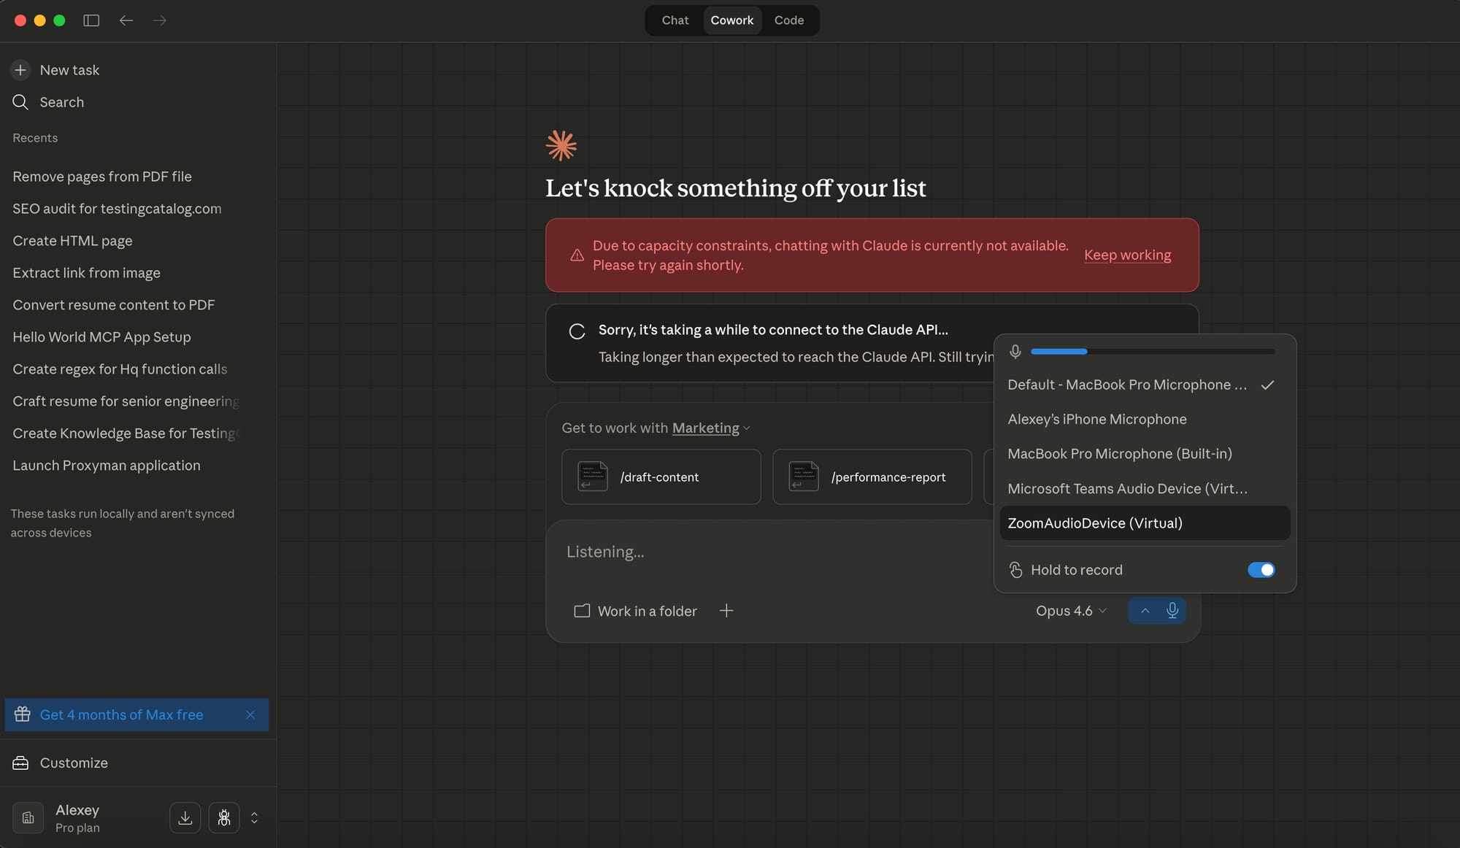Click the Keep working link
The width and height of the screenshot is (1460, 848).
point(1127,255)
